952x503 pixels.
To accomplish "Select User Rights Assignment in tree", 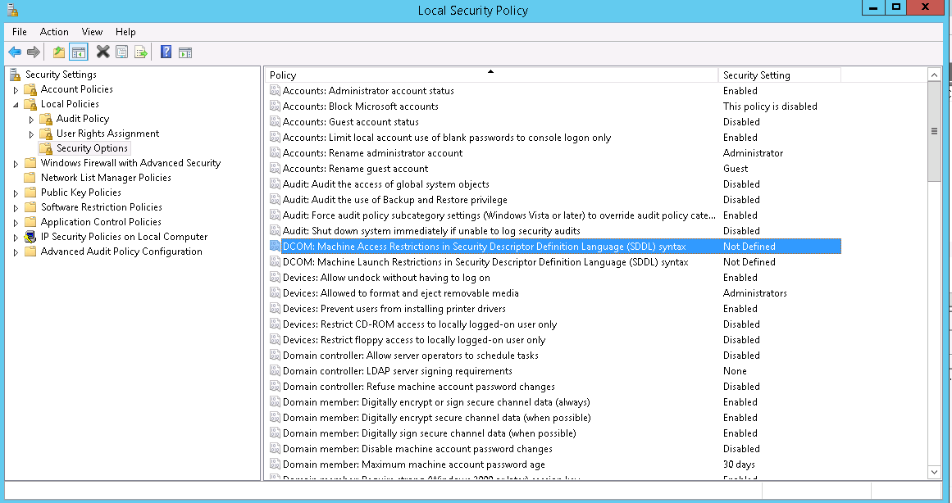I will click(107, 134).
